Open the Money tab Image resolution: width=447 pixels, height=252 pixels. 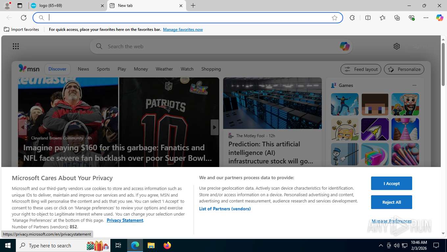click(x=141, y=69)
